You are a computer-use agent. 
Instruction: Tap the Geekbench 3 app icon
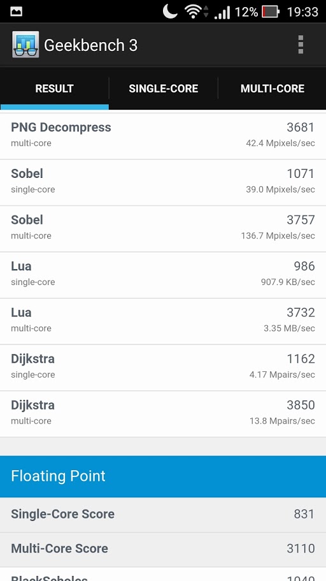tap(25, 45)
